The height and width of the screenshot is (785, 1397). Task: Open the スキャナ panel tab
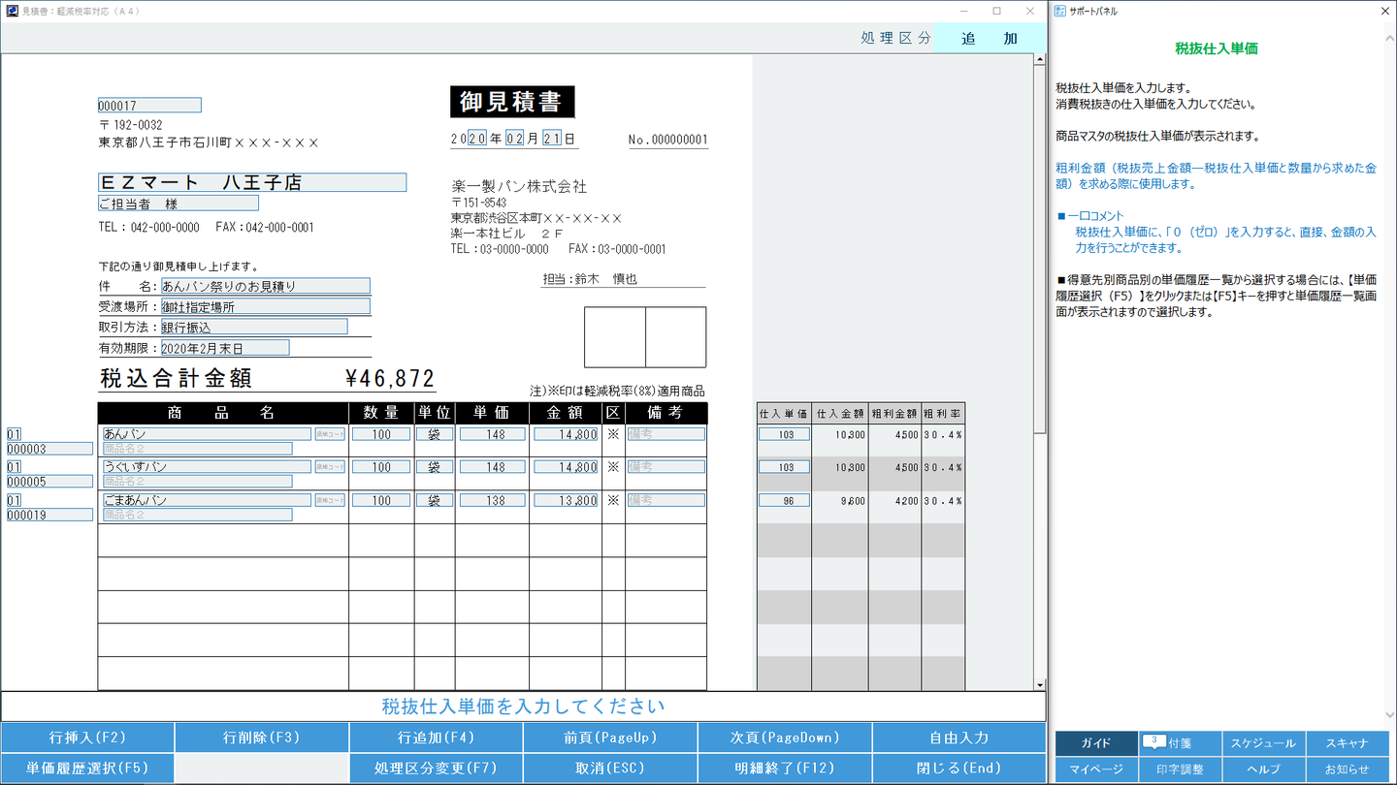point(1346,743)
